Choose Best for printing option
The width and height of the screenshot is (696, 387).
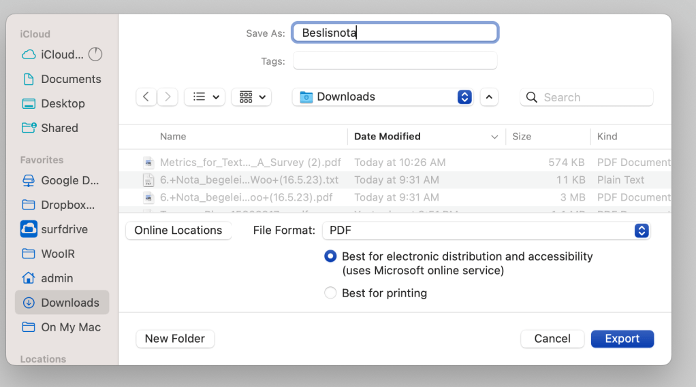coord(330,293)
